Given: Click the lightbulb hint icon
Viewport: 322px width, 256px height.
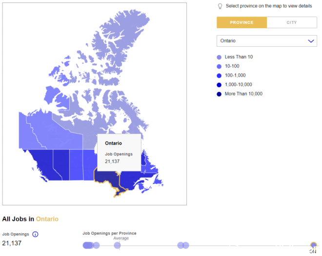Looking at the screenshot, I should 220,6.
